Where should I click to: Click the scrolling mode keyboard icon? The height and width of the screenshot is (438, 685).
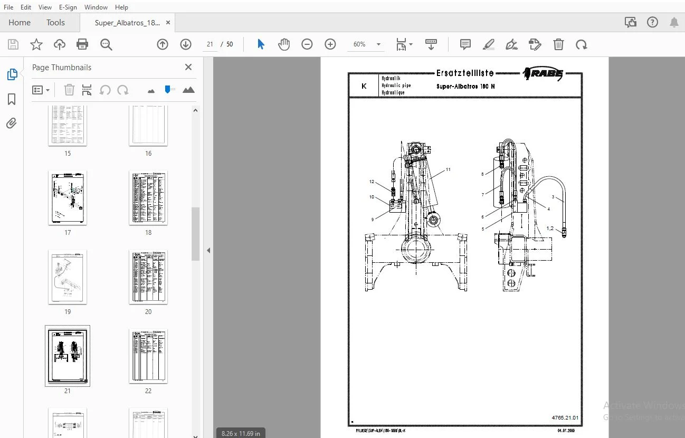click(431, 45)
